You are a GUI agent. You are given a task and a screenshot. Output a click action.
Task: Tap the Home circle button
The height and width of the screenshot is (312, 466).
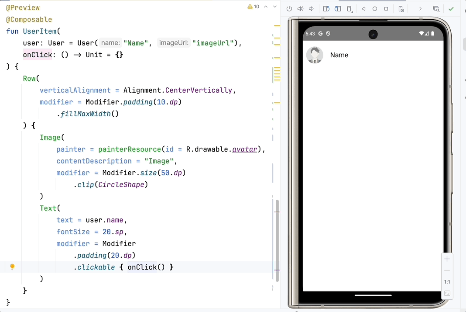[x=375, y=9]
